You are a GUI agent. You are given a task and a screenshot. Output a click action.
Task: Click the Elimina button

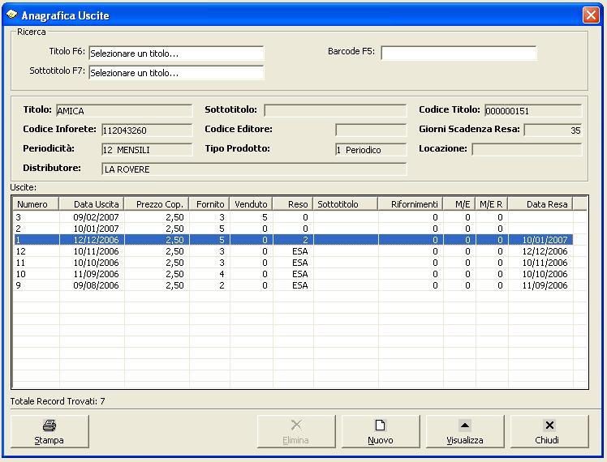click(x=296, y=431)
